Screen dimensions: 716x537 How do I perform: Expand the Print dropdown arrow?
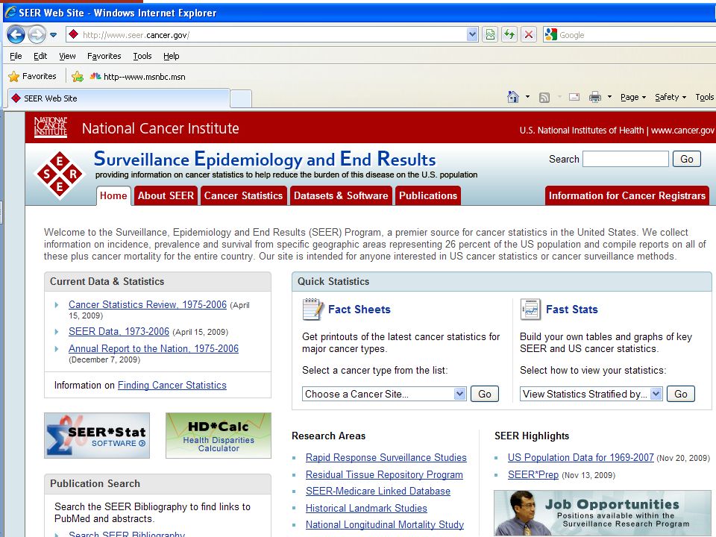tap(609, 97)
